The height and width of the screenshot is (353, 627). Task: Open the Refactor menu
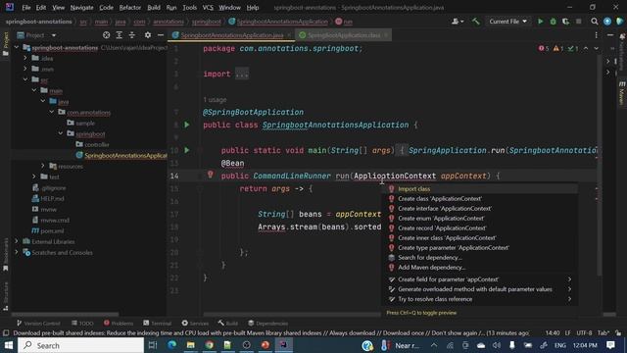130,7
